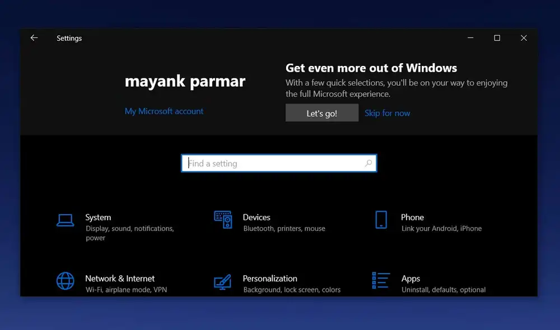Open My Microsoft account
Screen dimensions: 560x330
point(164,111)
